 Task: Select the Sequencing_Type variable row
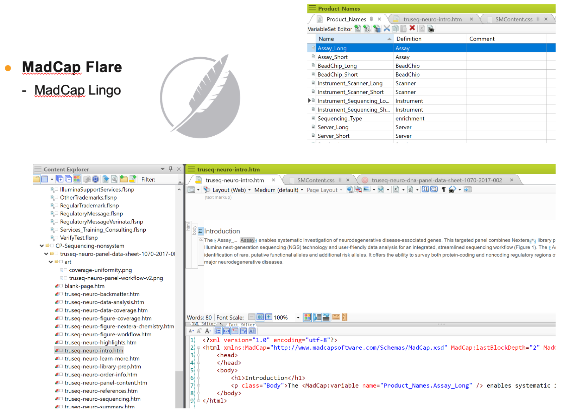(431, 118)
